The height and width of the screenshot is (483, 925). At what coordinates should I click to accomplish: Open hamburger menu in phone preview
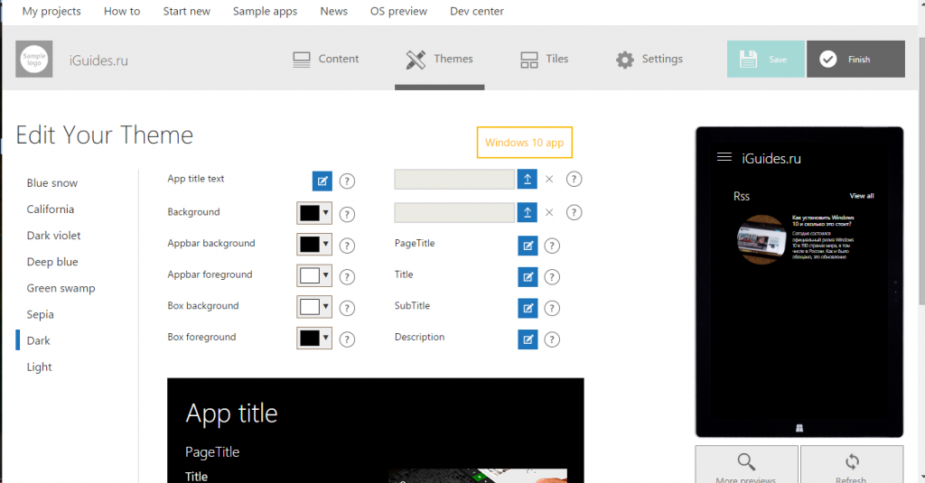724,157
